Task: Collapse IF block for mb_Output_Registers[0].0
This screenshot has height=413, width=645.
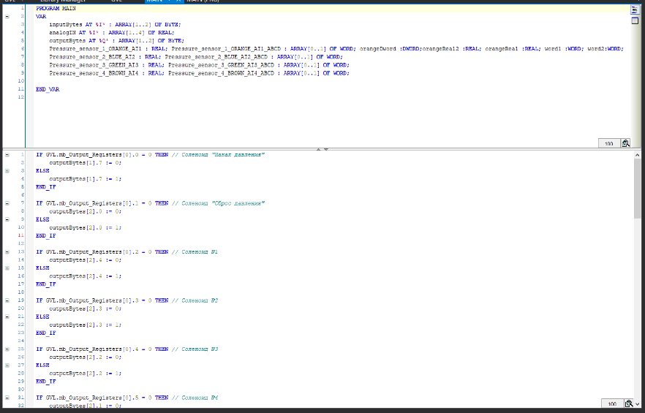Action: [x=7, y=155]
